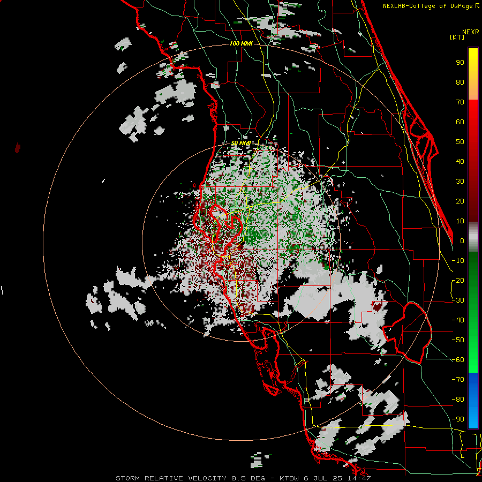Screen dimensions: 482x482
Task: Click the 10 value on velocity scale
Action: pyautogui.click(x=460, y=221)
